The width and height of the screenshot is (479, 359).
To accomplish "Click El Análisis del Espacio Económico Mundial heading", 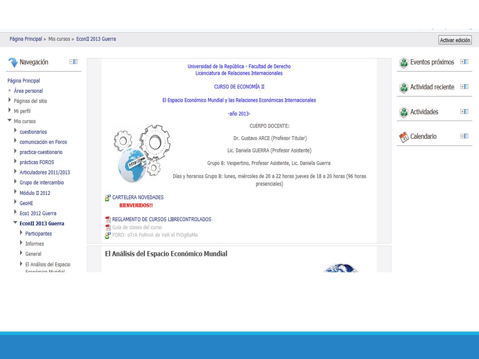I will tap(166, 254).
